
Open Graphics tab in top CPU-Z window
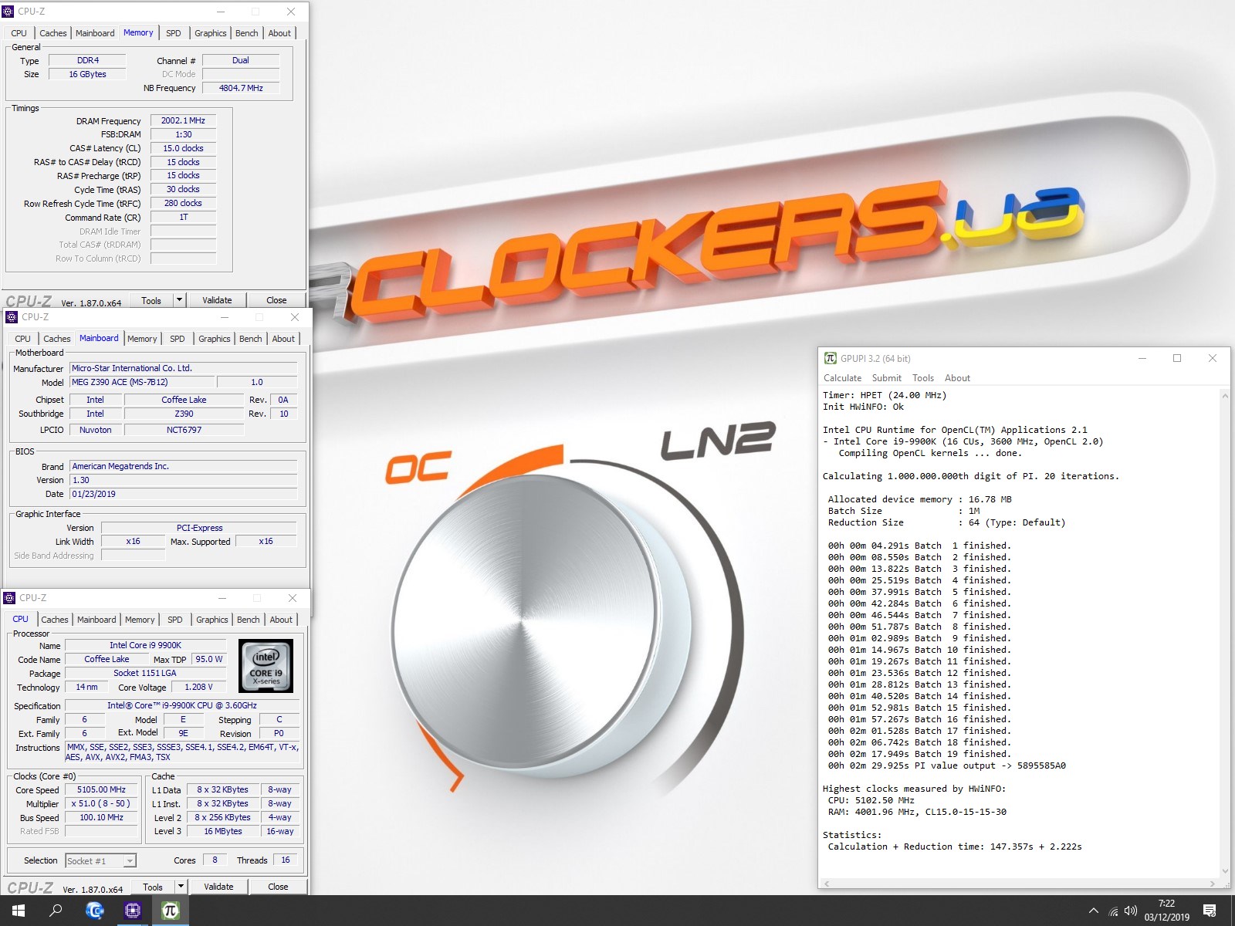click(x=210, y=33)
